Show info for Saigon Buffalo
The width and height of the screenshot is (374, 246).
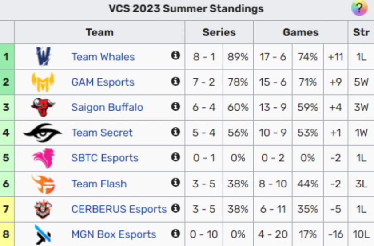click(175, 106)
